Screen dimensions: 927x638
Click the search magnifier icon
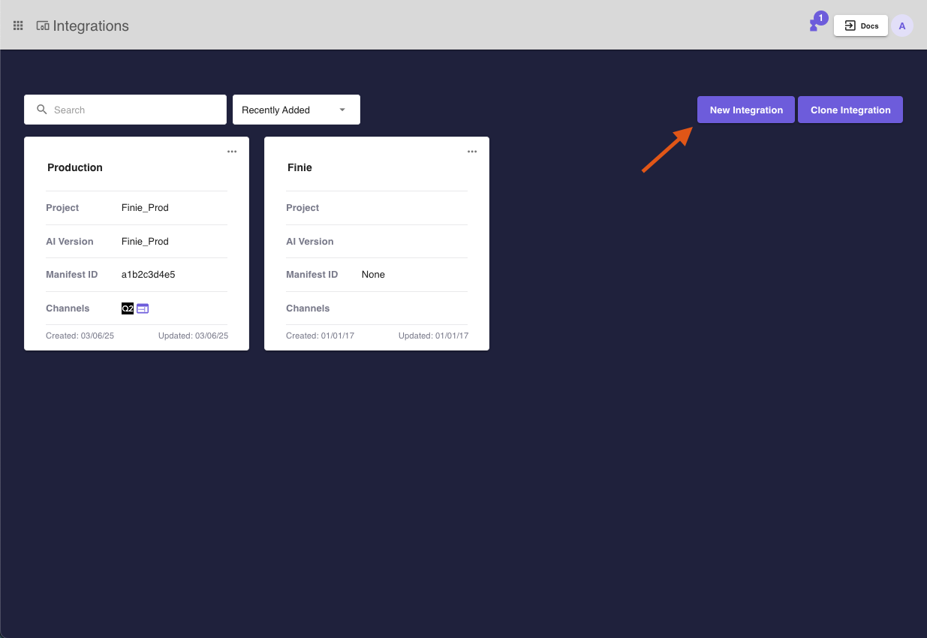coord(42,110)
